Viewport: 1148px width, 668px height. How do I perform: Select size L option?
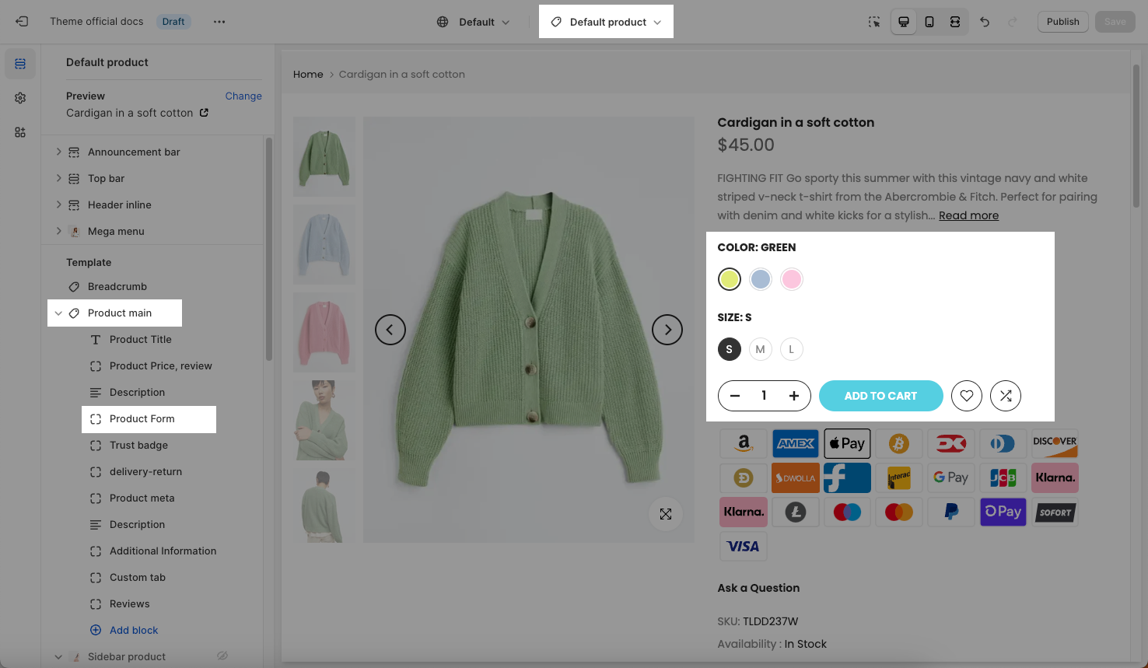[792, 349]
